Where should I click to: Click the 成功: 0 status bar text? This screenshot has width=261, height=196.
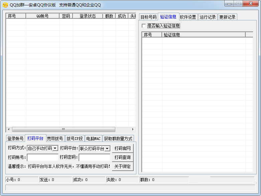(81, 180)
